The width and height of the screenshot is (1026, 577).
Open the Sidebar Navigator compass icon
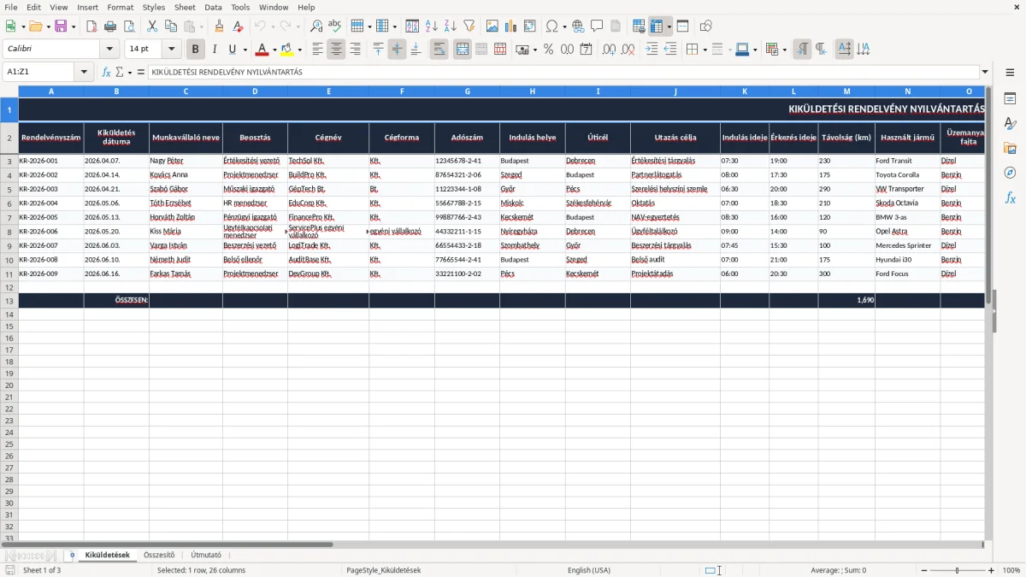pyautogui.click(x=1010, y=173)
